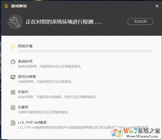Select the 系统时间 item title
Screen dimensions: 162x140
coord(25,61)
